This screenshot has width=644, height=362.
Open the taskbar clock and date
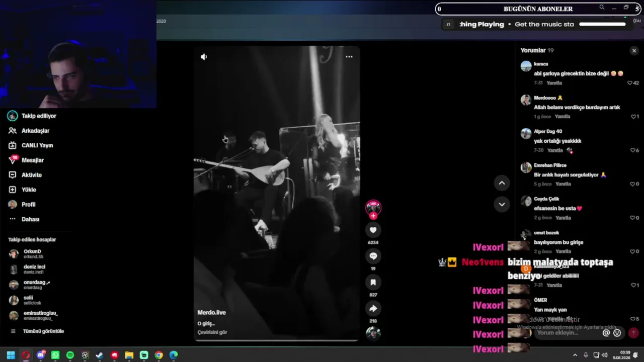(x=621, y=355)
